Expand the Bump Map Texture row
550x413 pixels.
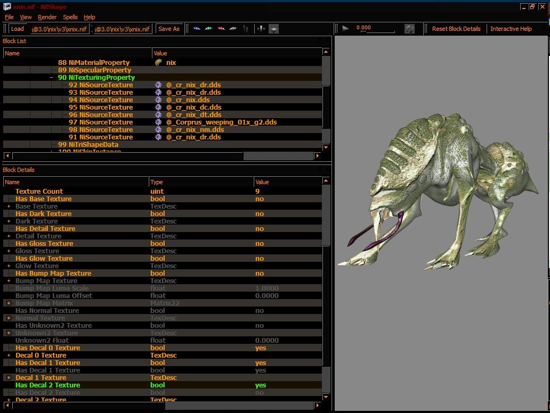9,280
